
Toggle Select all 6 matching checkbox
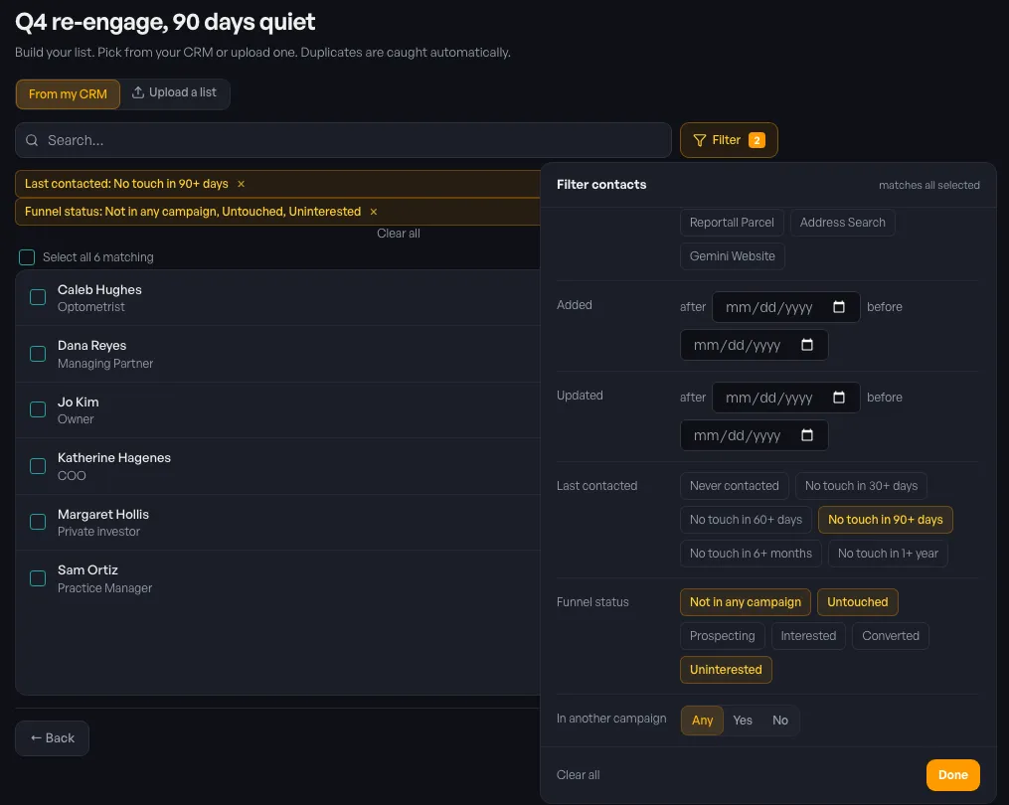coord(27,257)
